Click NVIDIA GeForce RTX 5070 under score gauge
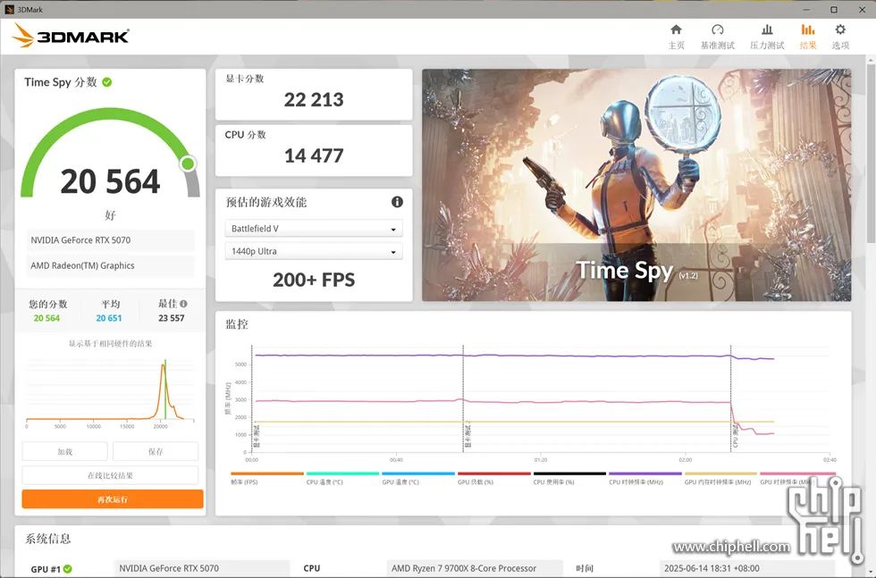876x578 pixels. pyautogui.click(x=110, y=240)
